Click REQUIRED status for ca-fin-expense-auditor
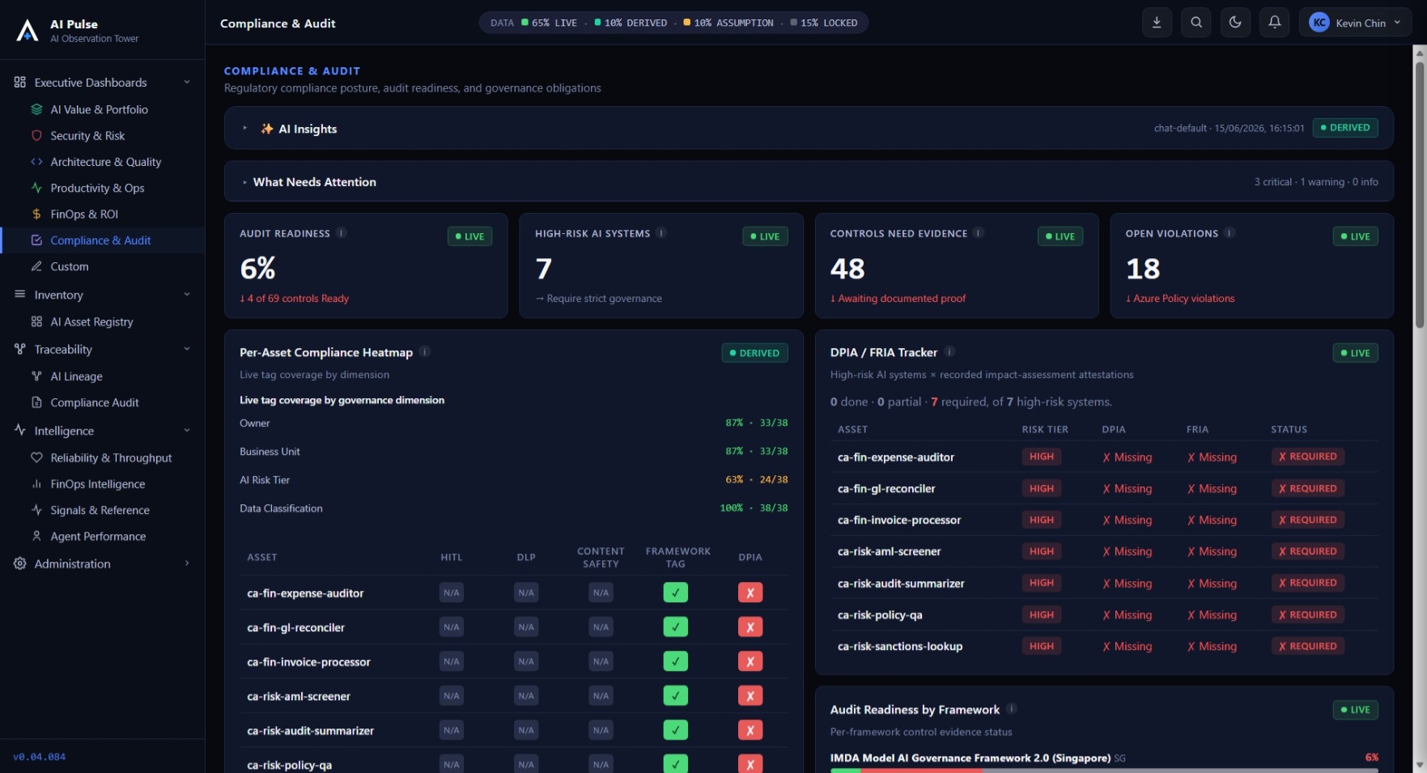 point(1307,457)
